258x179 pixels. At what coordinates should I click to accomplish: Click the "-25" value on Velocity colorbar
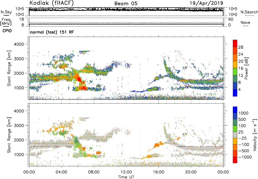243,138
